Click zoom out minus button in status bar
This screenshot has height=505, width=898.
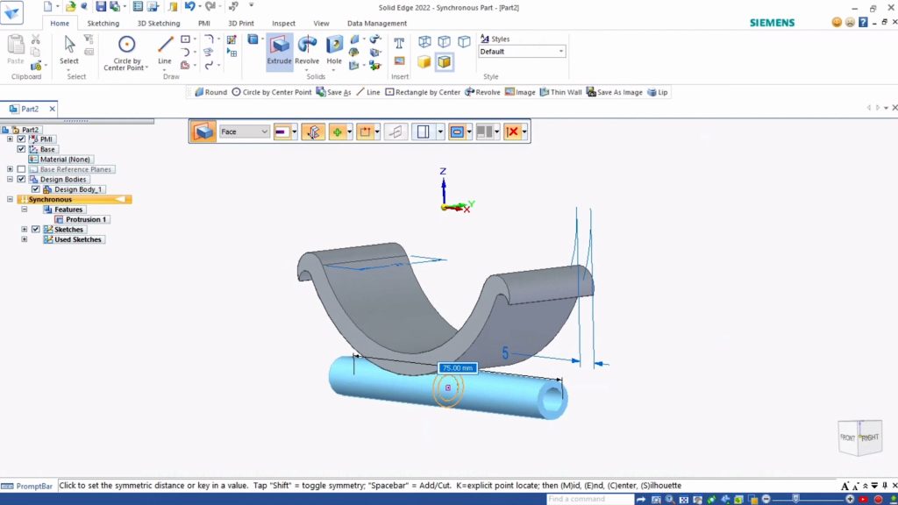(x=766, y=499)
